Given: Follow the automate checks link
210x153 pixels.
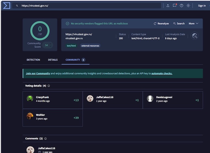Looking at the screenshot, I should pos(162,73).
